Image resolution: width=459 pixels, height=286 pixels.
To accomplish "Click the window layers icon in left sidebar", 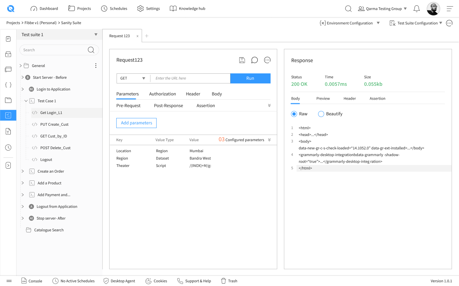I will click(8, 69).
